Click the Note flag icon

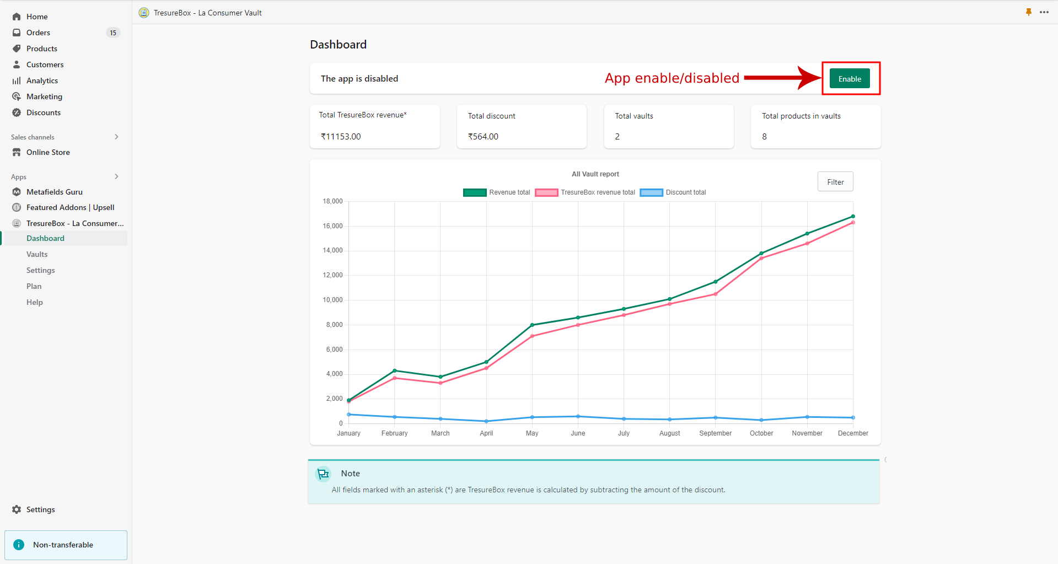point(323,474)
